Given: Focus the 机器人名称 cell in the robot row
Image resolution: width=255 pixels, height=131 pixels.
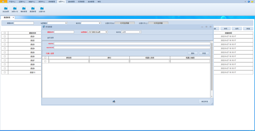Looking at the screenshot, I should pos(150,61).
